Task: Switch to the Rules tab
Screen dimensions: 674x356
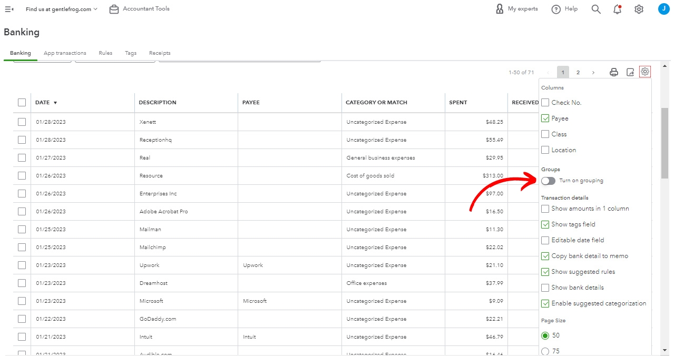Action: 105,53
